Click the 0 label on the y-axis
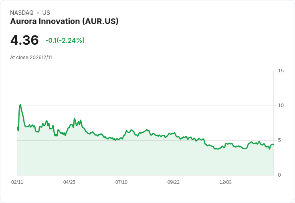Screen dimensions: 295x203 pyautogui.click(x=279, y=175)
